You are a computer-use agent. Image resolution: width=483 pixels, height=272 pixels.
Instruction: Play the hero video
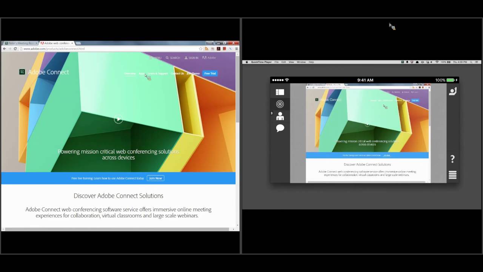(x=118, y=119)
